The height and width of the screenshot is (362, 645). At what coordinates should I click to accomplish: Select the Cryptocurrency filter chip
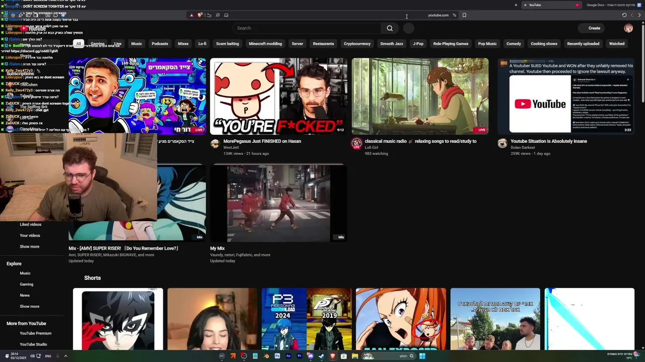point(357,44)
